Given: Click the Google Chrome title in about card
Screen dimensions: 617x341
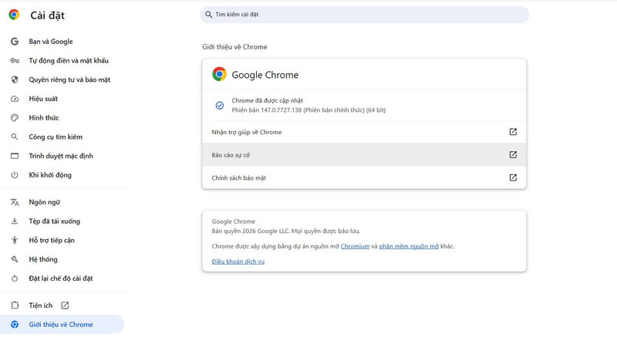Looking at the screenshot, I should point(265,75).
